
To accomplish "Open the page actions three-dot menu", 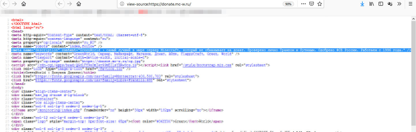I will click(x=303, y=4).
